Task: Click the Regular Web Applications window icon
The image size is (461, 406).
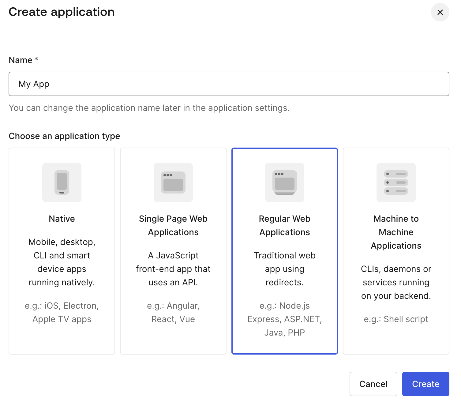Action: coord(285,182)
